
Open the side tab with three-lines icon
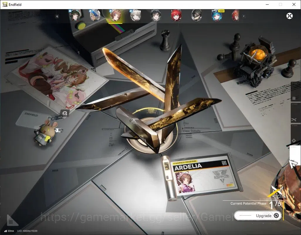[x=296, y=92]
